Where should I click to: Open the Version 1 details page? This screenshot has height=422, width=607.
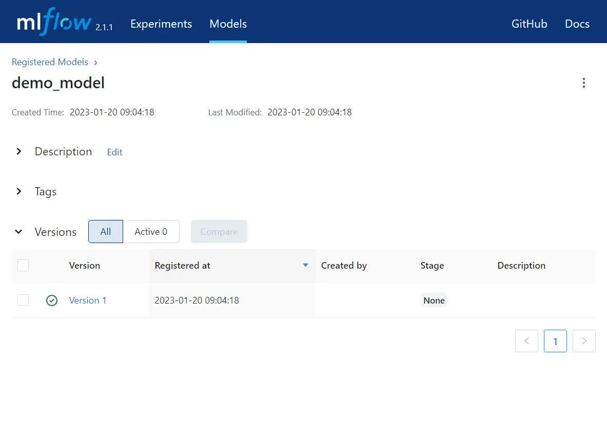click(x=87, y=300)
